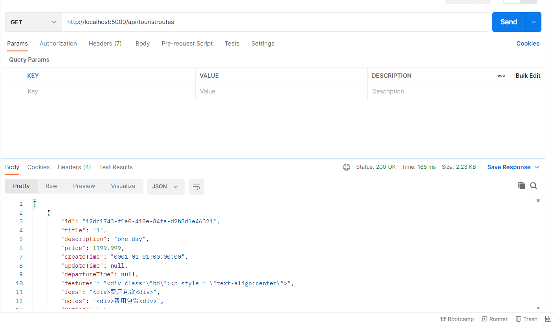Image resolution: width=554 pixels, height=323 pixels.
Task: Switch to the Raw view
Action: [51, 186]
